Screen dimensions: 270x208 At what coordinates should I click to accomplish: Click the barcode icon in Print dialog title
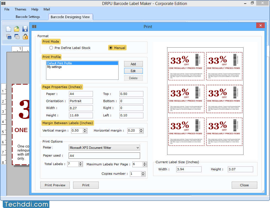(34, 26)
